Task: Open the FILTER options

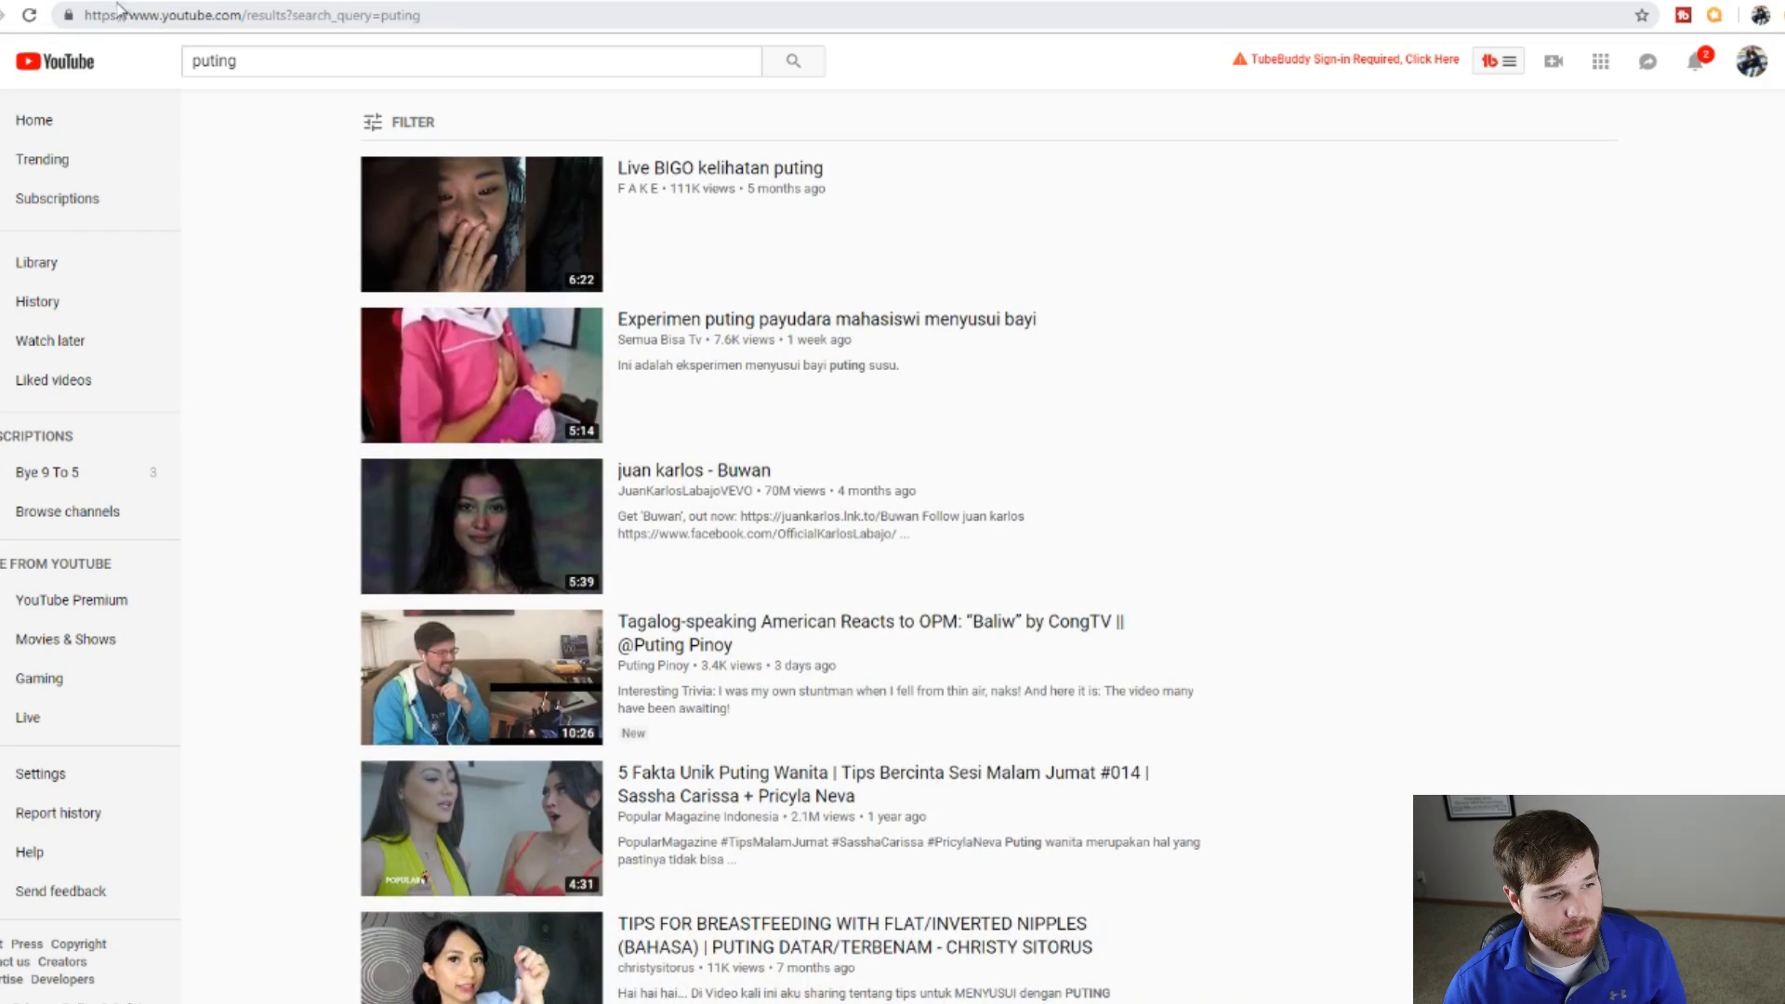Action: [x=399, y=122]
